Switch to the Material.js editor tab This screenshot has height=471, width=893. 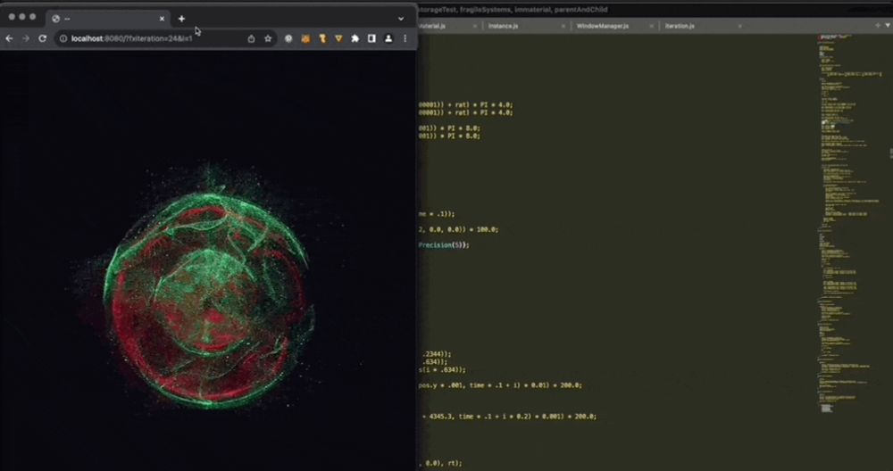[433, 26]
